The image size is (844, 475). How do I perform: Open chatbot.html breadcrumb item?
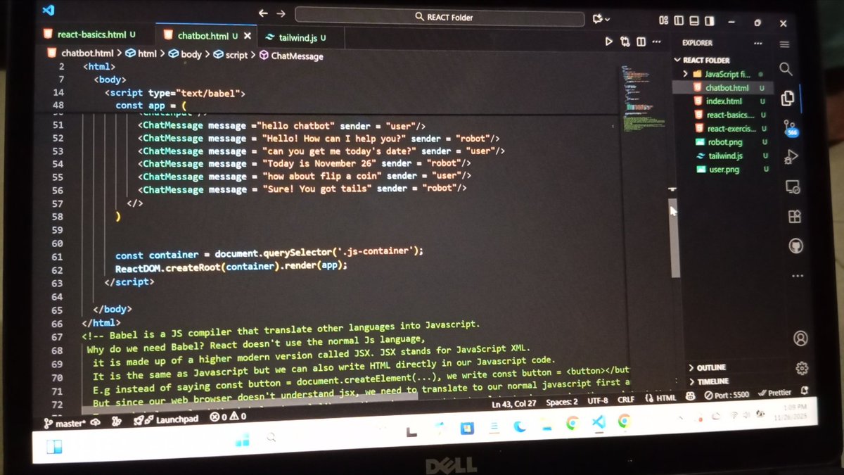click(x=80, y=53)
